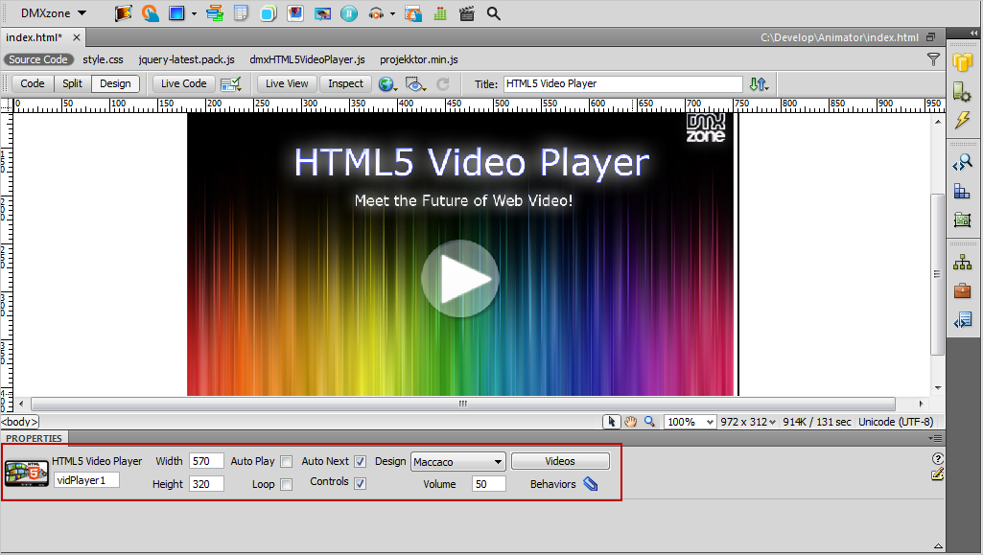Click the orange touch-hand icon in DMXzone toolbar
Viewport: 983px width, 555px height.
150,13
